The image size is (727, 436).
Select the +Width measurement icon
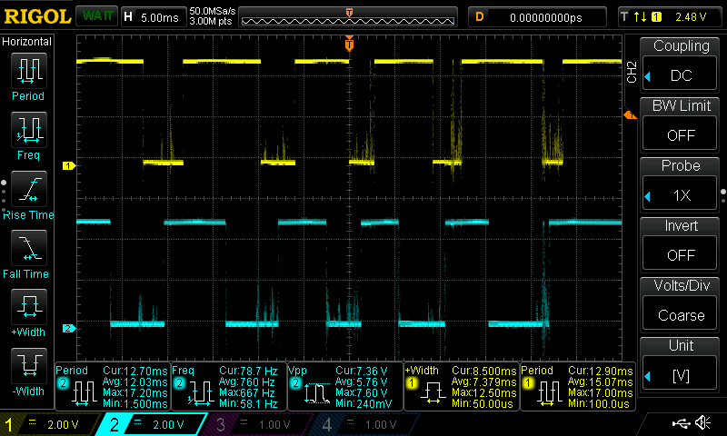click(x=27, y=309)
